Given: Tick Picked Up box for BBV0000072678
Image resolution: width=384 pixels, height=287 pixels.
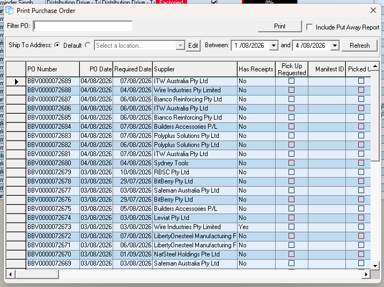Looking at the screenshot, I should coord(361,181).
